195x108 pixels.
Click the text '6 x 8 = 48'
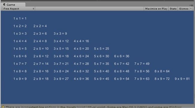121,71
